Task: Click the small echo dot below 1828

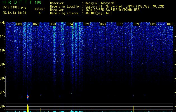Action: point(133,96)
